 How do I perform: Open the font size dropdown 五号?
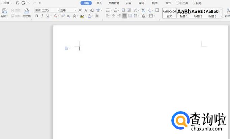point(68,10)
